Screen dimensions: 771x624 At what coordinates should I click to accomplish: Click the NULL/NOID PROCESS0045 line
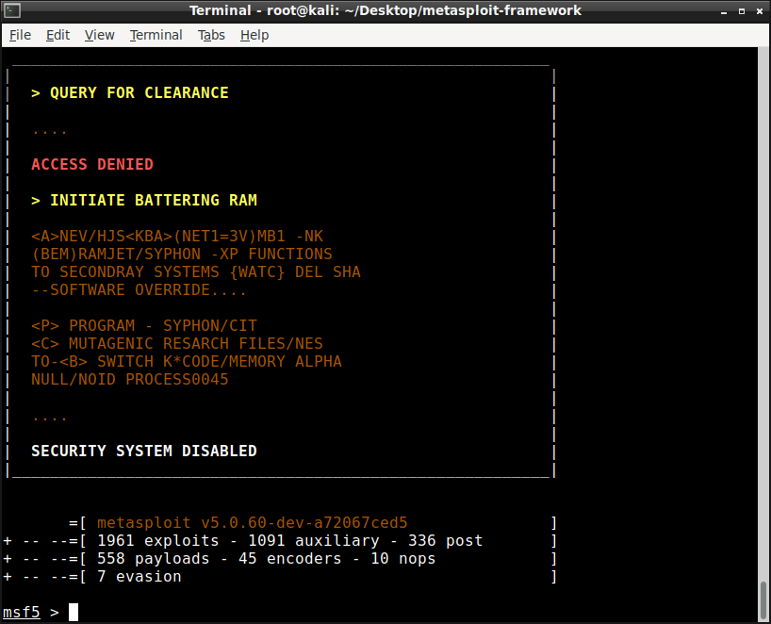click(130, 380)
